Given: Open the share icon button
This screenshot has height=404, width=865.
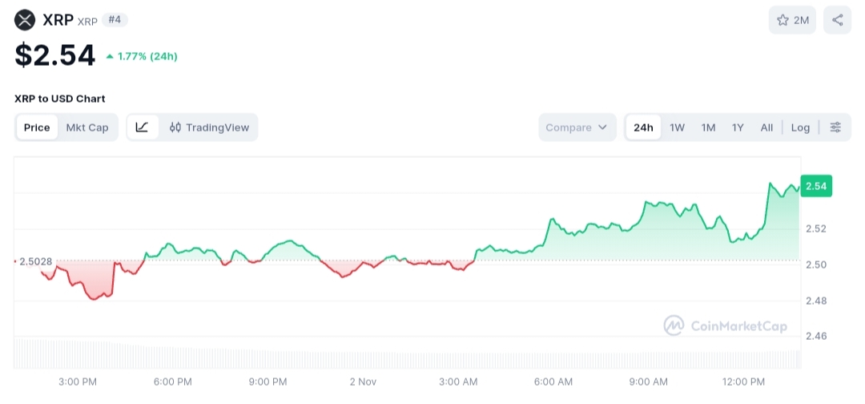Looking at the screenshot, I should [838, 20].
